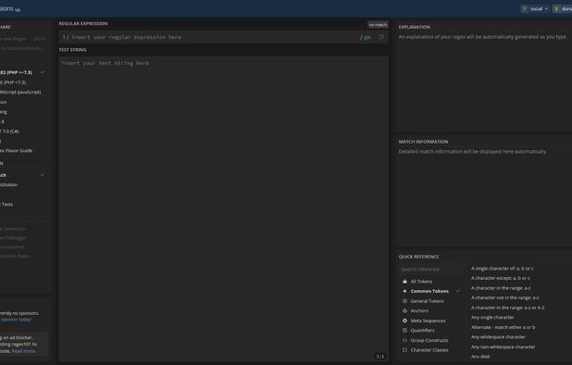
Task: Select the Group Constructs category icon
Action: point(404,340)
